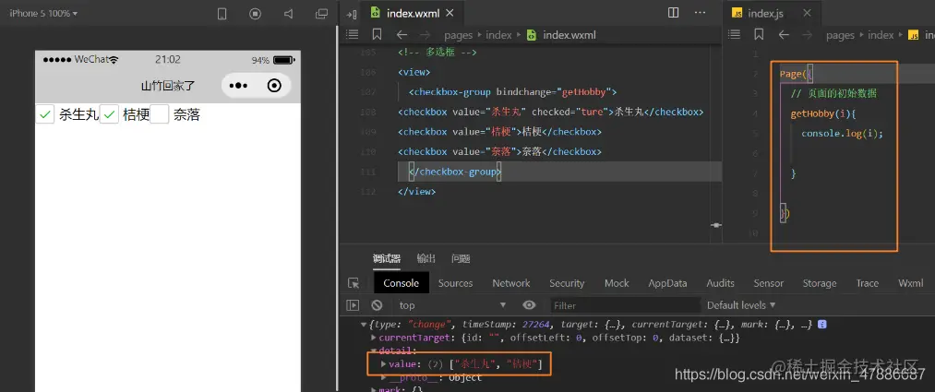The height and width of the screenshot is (392, 935).
Task: Click the index.wxml breadcrumb file name
Action: tap(569, 35)
